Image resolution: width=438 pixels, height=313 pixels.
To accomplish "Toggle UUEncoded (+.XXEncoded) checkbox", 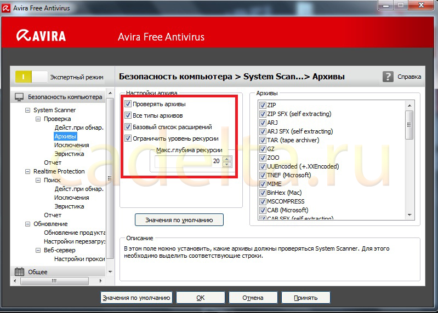I will (x=263, y=167).
